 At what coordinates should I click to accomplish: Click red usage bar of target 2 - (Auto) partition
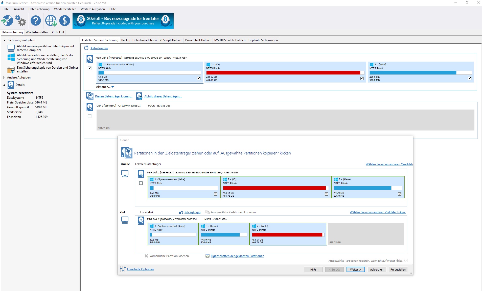pyautogui.click(x=287, y=235)
